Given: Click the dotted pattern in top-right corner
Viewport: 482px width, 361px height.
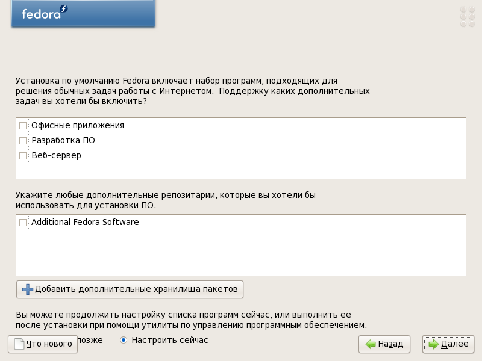Looking at the screenshot, I should [x=468, y=17].
